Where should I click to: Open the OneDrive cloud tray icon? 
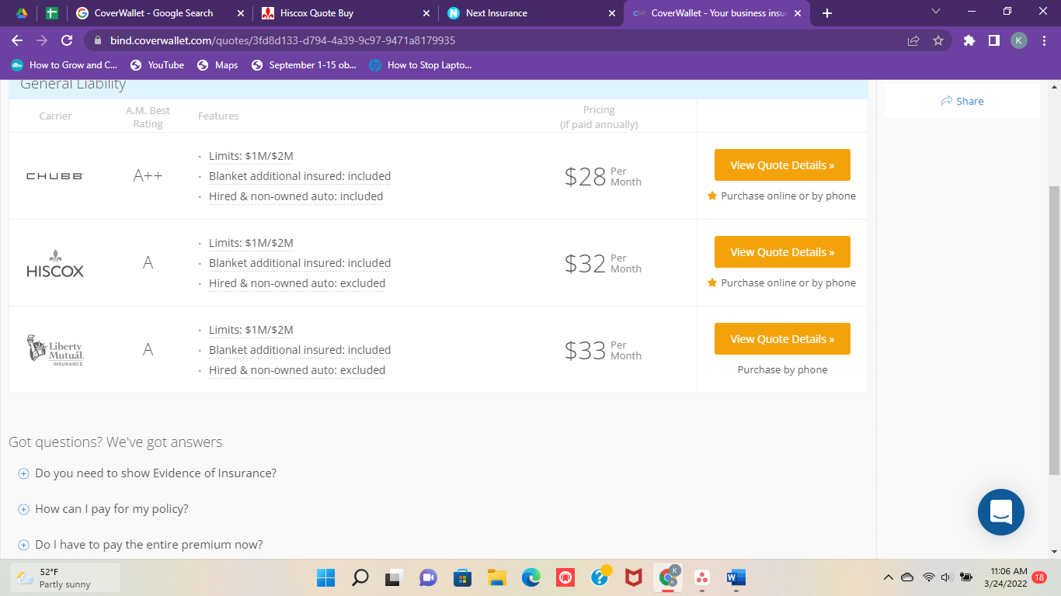click(x=907, y=577)
